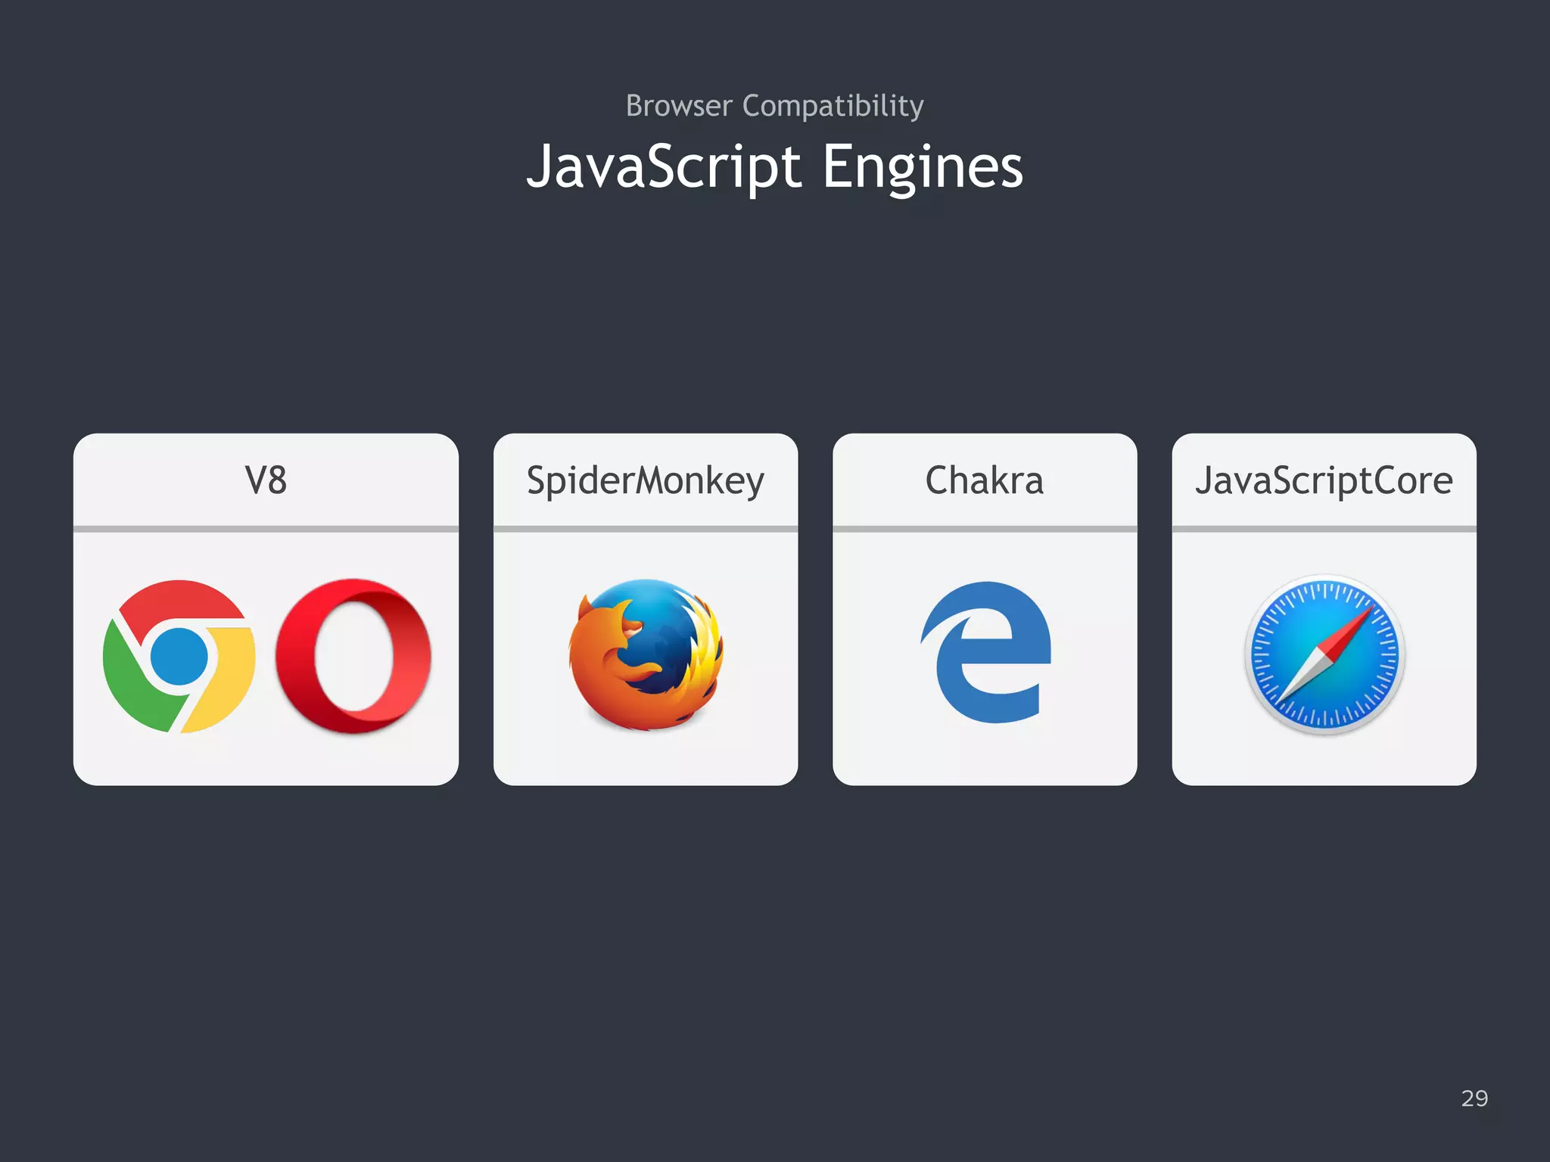
Task: Click the red Opera logo
Action: point(353,656)
